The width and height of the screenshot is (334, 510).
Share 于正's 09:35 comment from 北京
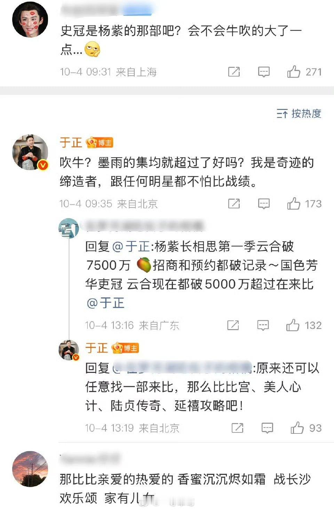[x=234, y=204]
